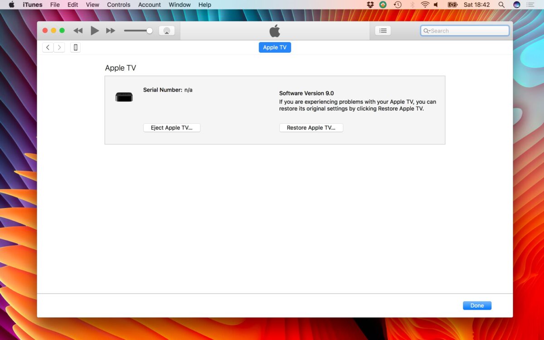Open the AirPlay output icon
The image size is (544, 340).
point(166,31)
